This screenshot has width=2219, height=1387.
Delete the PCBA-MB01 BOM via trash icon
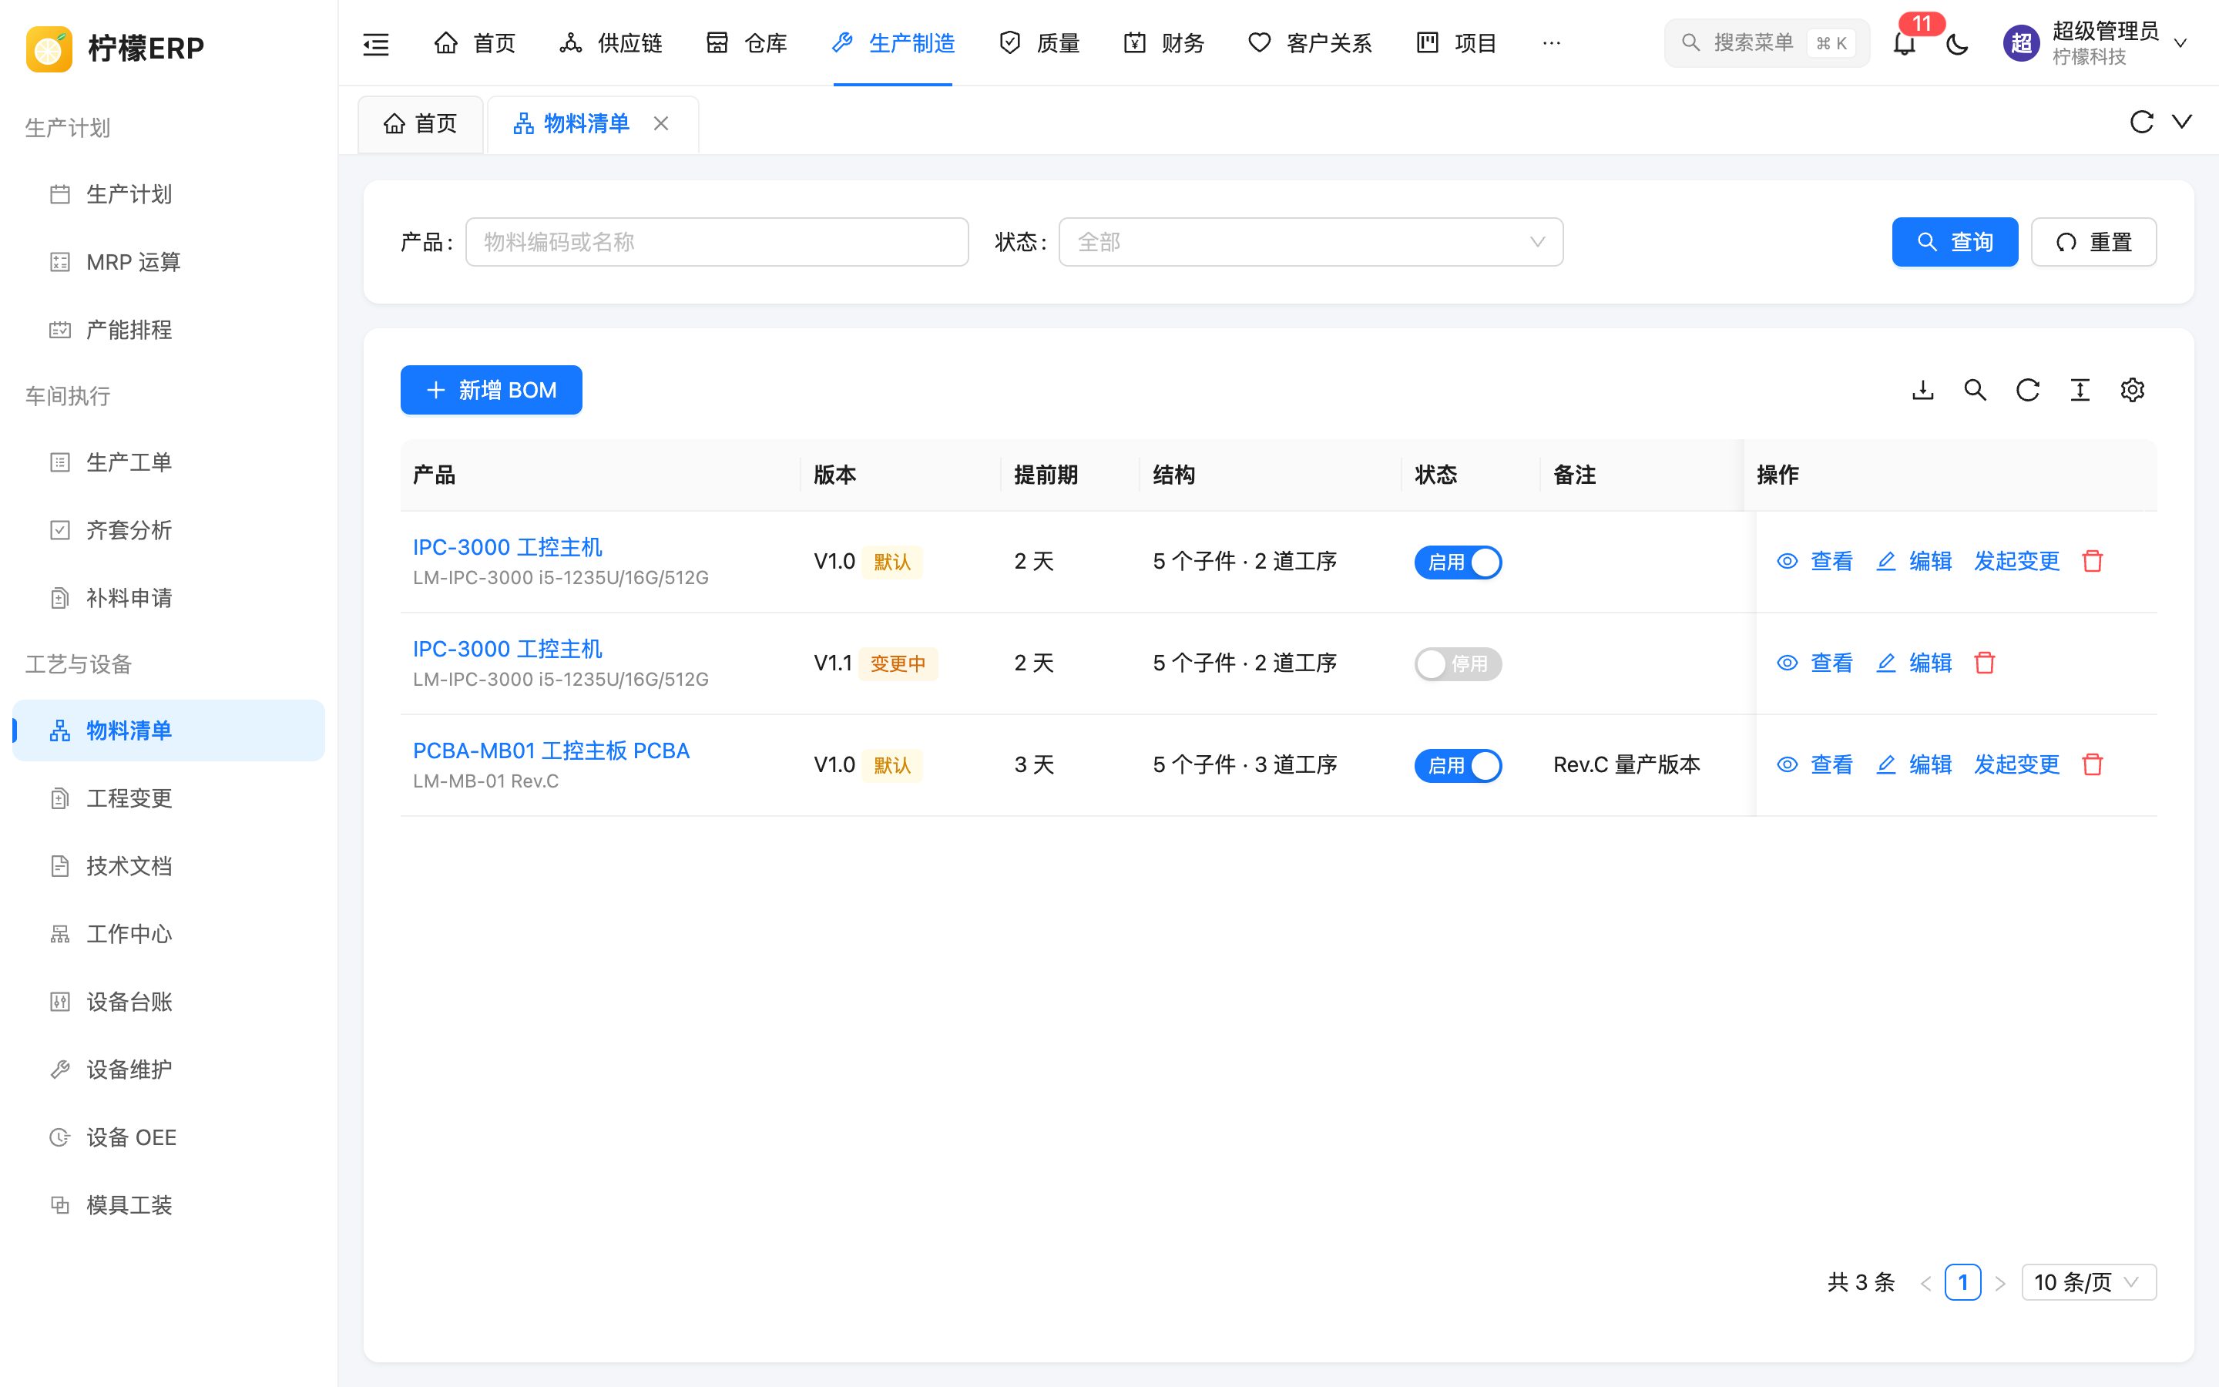(2093, 764)
